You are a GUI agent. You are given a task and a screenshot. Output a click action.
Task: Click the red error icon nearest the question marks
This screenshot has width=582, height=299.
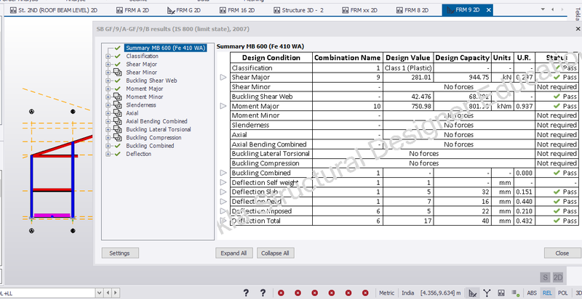click(x=281, y=292)
